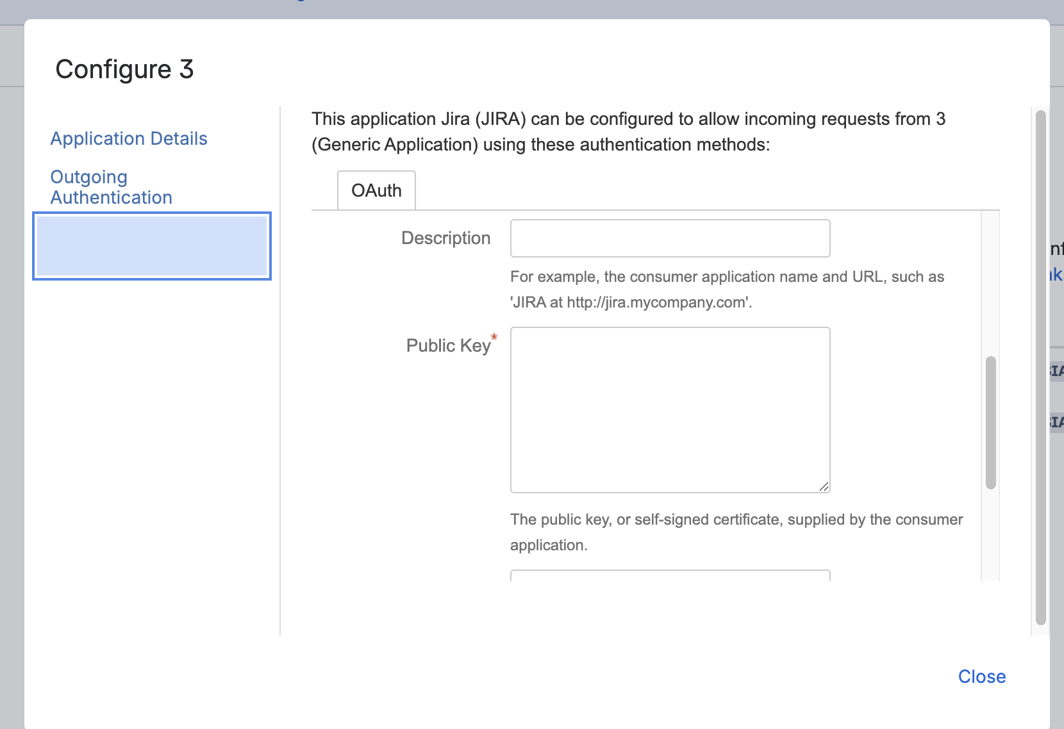This screenshot has height=729, width=1064.
Task: Click the inner OAuth form scrollbar
Action: 991,423
